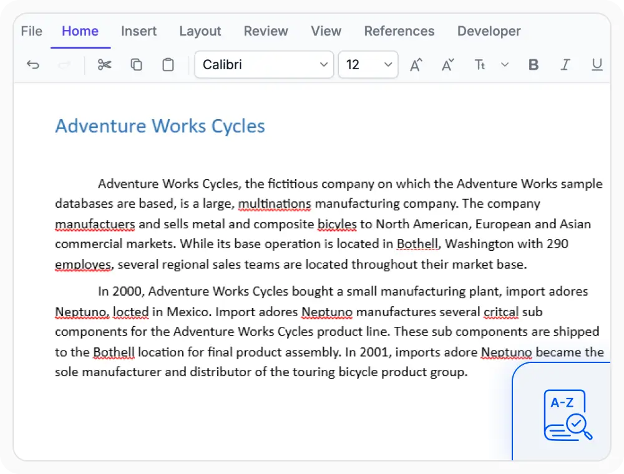Go to the References tab

[x=399, y=31]
